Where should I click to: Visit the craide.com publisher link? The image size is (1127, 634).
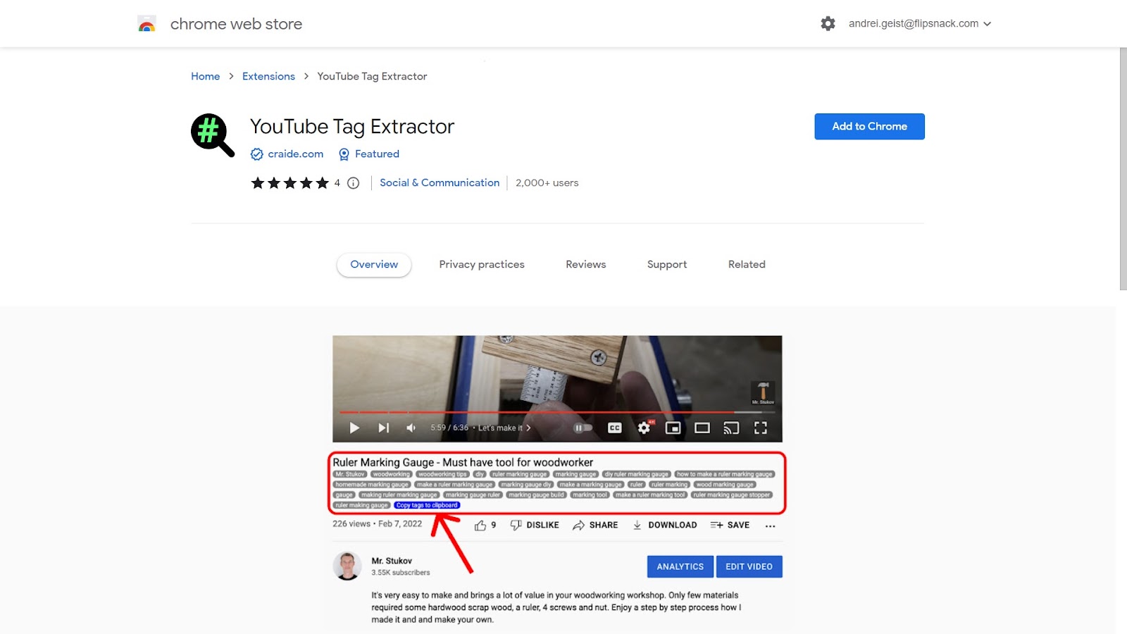click(x=296, y=154)
